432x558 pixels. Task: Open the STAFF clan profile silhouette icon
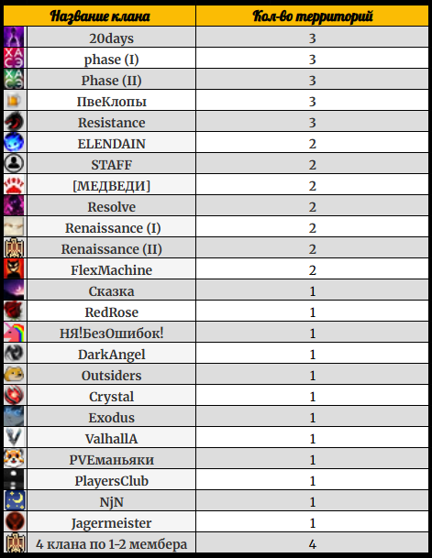coord(14,163)
